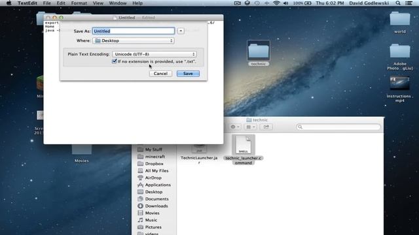The height and width of the screenshot is (235, 419).
Task: Click the Time Machine clock icon
Action: [x=257, y=3]
